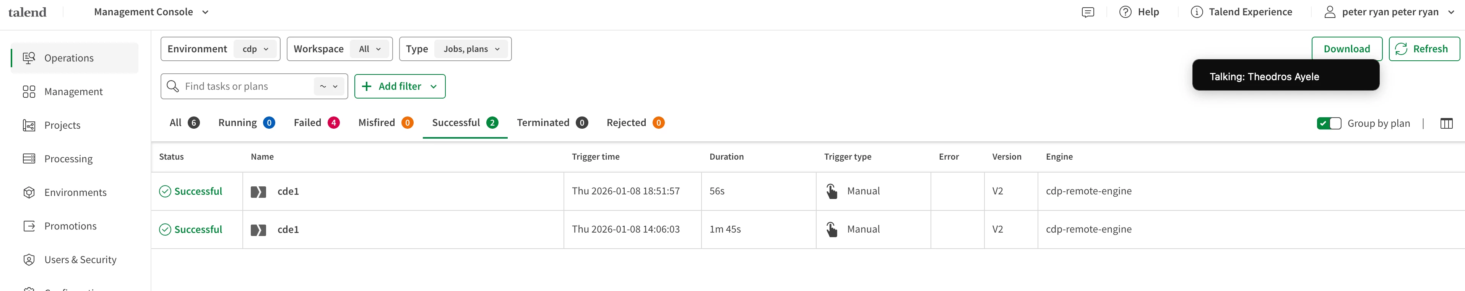Screen dimensions: 1465x291
Task: Switch to the Rejected tab
Action: [x=635, y=123]
